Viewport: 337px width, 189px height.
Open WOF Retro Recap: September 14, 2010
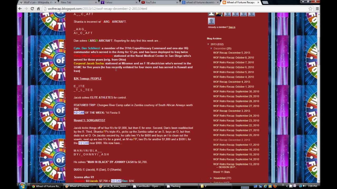click(x=236, y=160)
